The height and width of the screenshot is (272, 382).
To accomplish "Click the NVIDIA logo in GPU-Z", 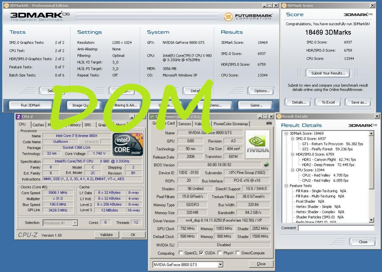I will pyautogui.click(x=258, y=144).
